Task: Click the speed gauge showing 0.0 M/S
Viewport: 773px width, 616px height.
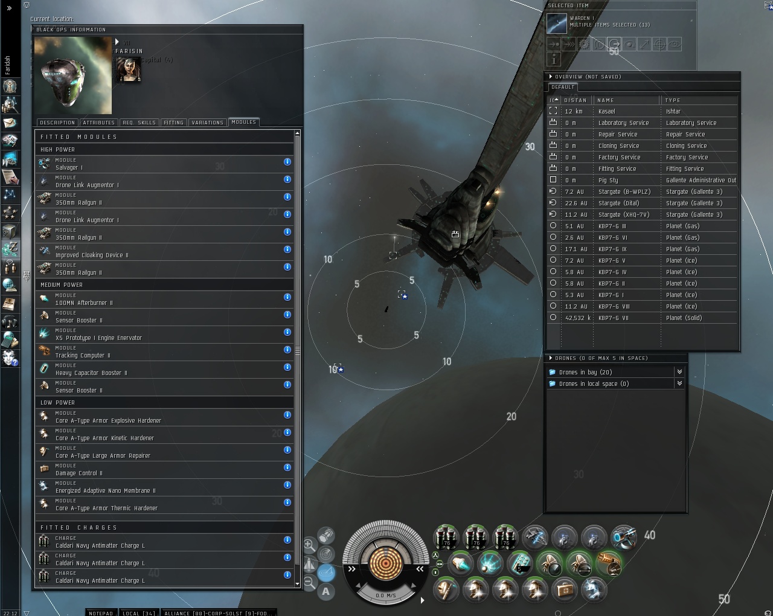Action: pos(385,595)
